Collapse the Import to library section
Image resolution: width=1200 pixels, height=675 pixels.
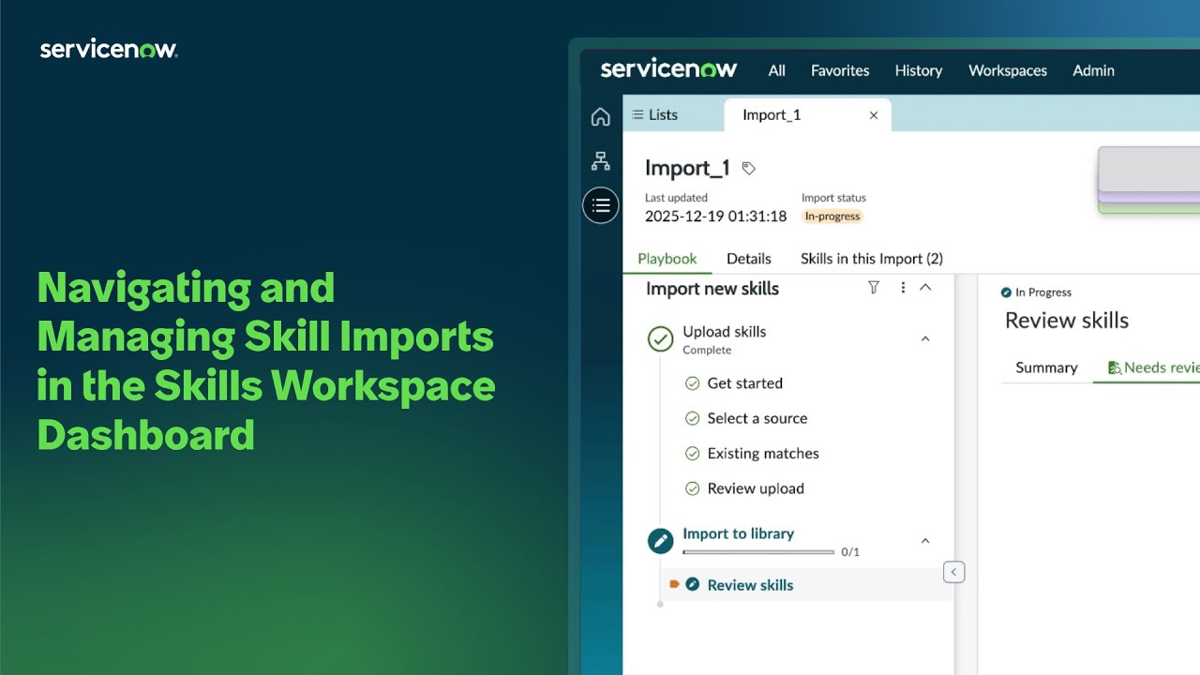(925, 541)
